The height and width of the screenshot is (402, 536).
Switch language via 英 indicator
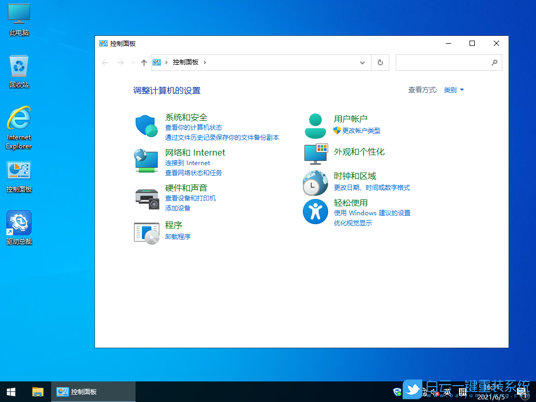pyautogui.click(x=446, y=392)
